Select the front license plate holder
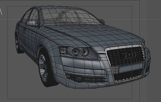Viewport: 161px width, 102px height. point(131,68)
